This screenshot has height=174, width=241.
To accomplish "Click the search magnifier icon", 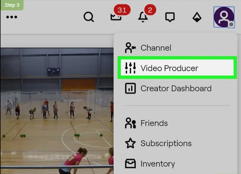I will click(89, 17).
